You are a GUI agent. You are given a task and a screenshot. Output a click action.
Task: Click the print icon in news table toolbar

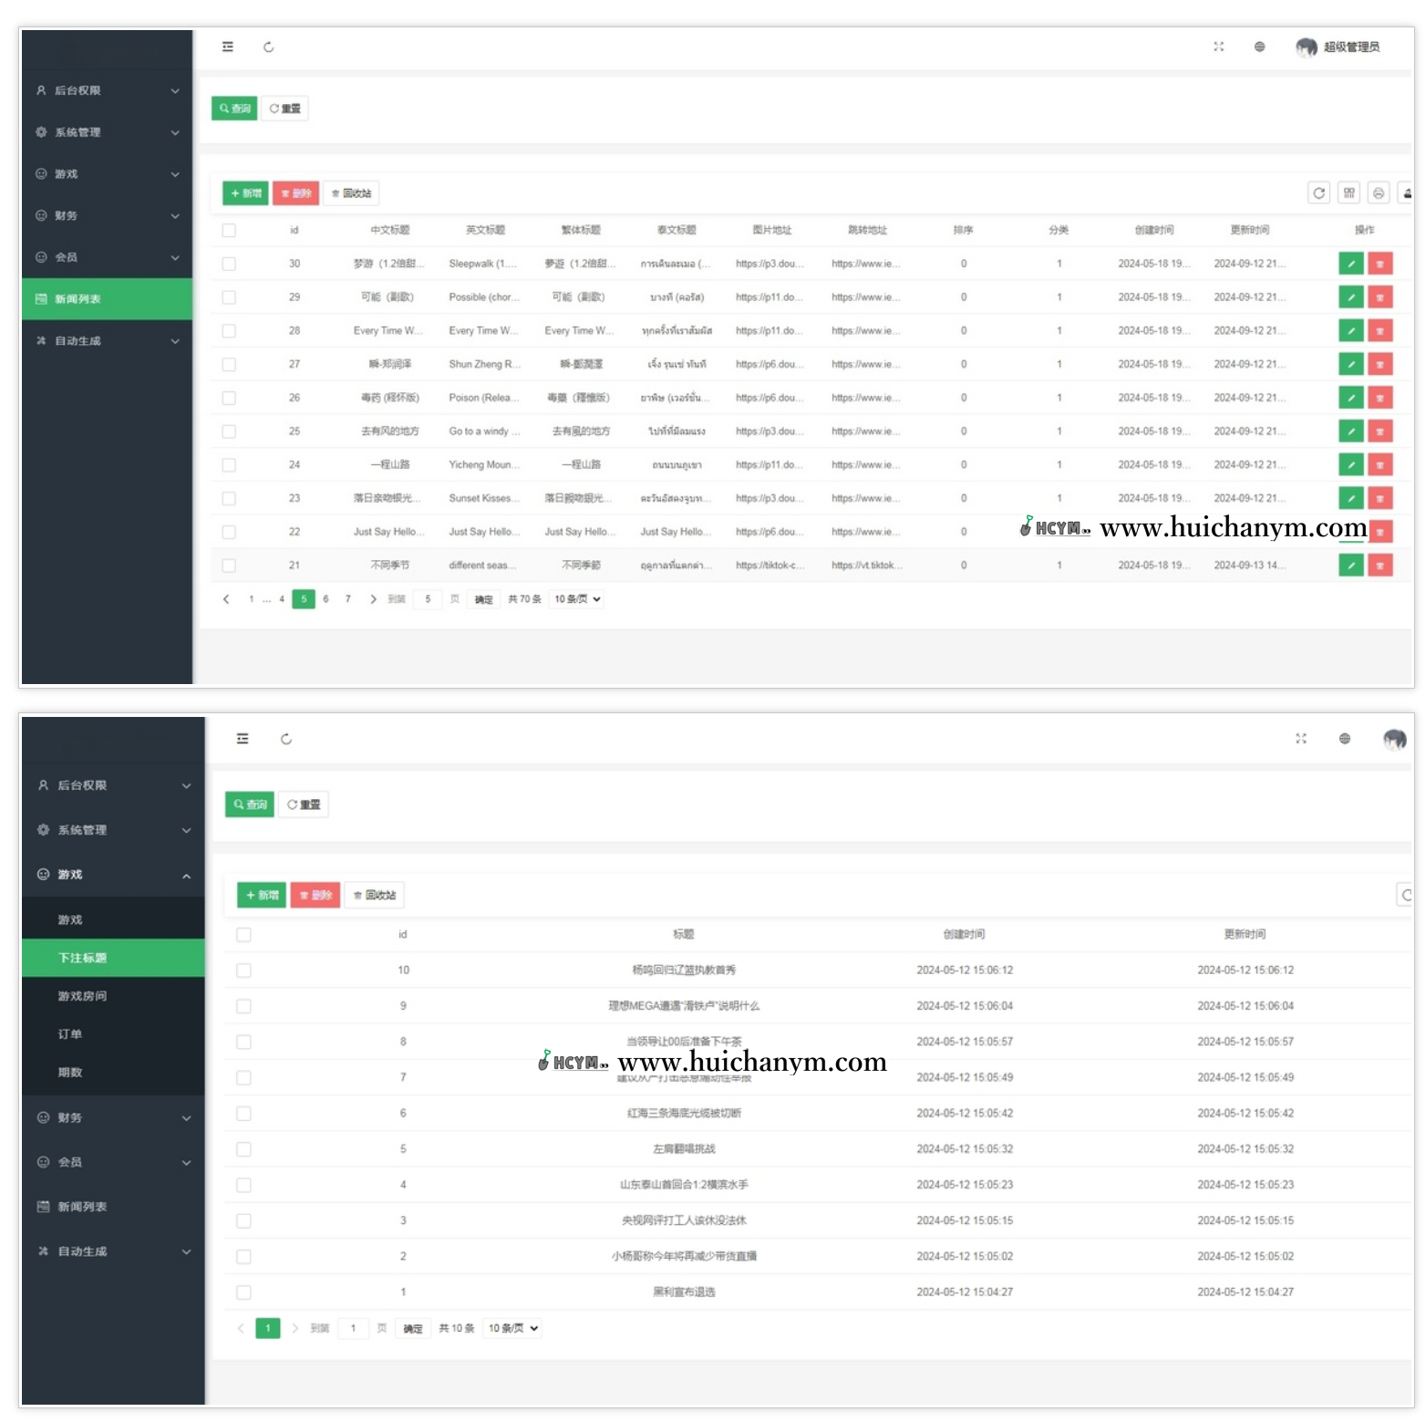tap(1378, 193)
